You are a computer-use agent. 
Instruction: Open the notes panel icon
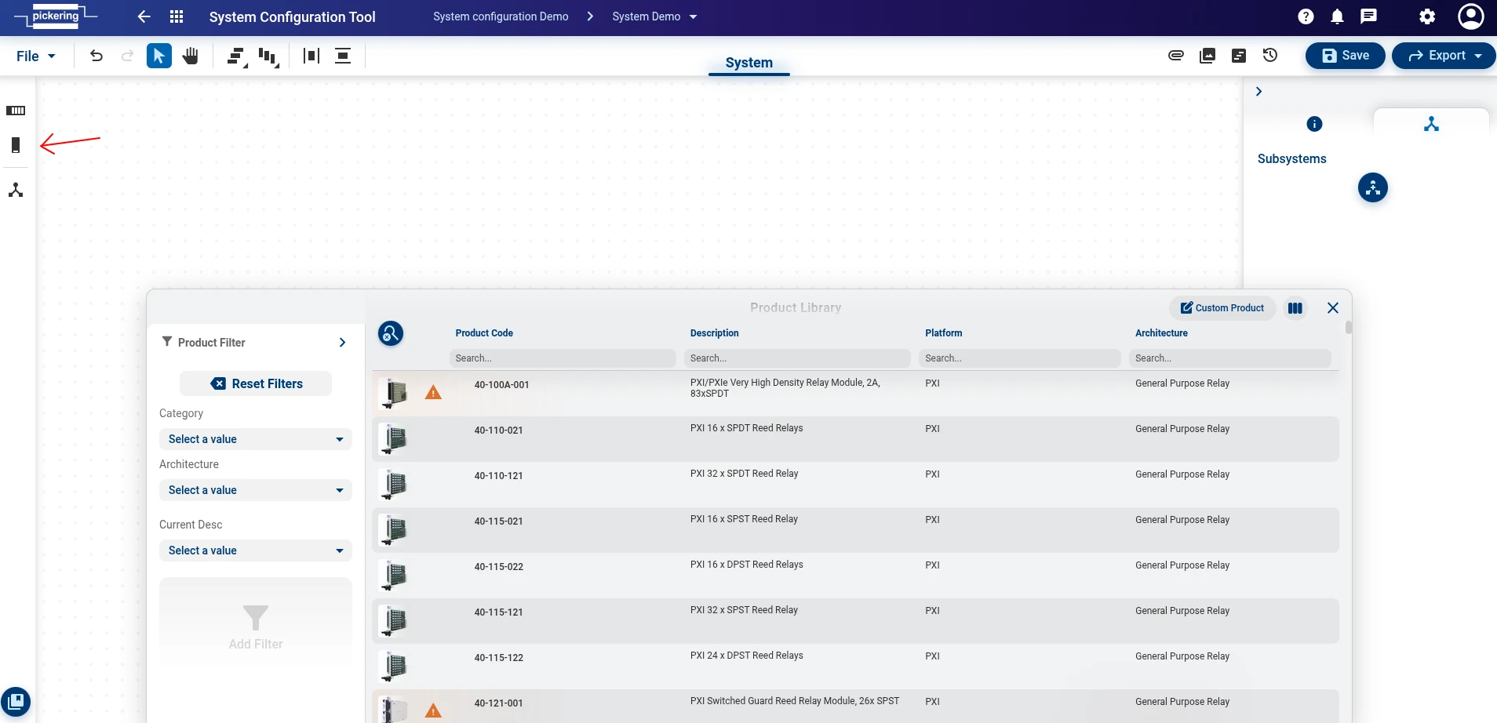click(x=1239, y=56)
